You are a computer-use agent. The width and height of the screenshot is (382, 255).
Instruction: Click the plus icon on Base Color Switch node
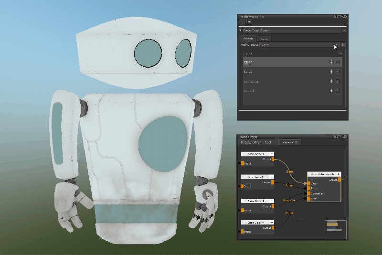point(339,174)
